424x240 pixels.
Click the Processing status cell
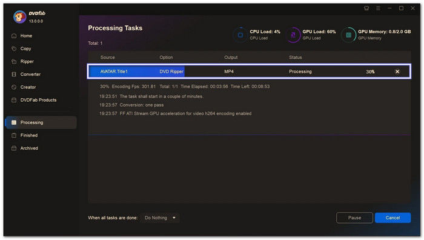pos(300,72)
